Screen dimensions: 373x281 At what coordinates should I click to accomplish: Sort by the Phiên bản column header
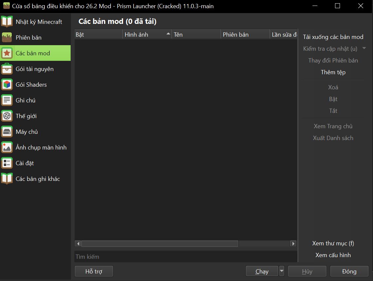245,34
